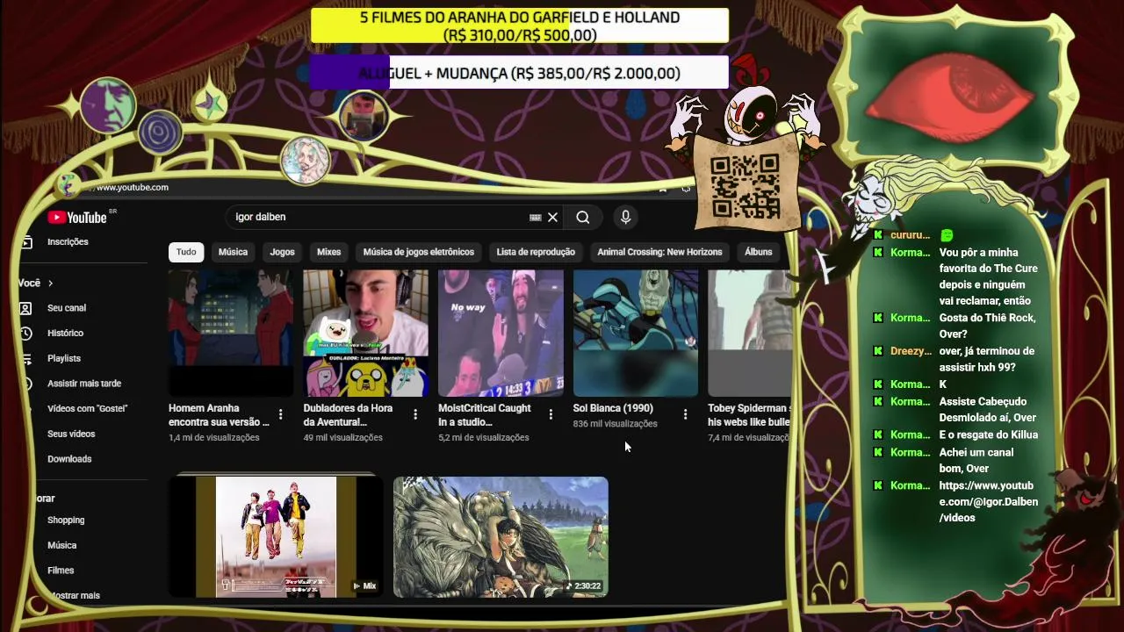
Task: Open title "Homem Aranha encontra sua versão"
Action: tap(219, 415)
